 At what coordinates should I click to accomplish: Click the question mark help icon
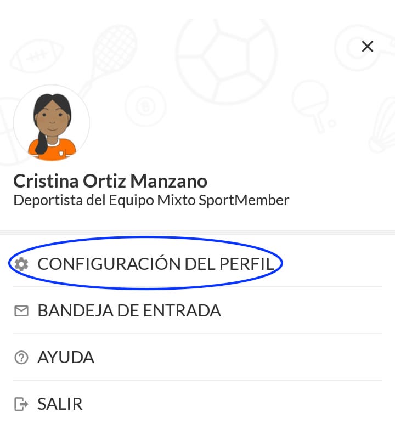(x=21, y=358)
